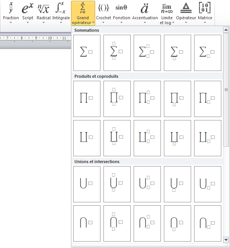230x248 pixels.
Task: Insert union with subscript lower limit
Action: coord(208,184)
